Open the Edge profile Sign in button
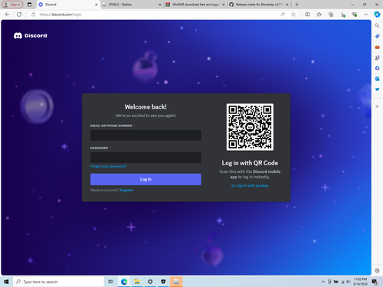Screen dimensions: 383x287 [x=13, y=5]
